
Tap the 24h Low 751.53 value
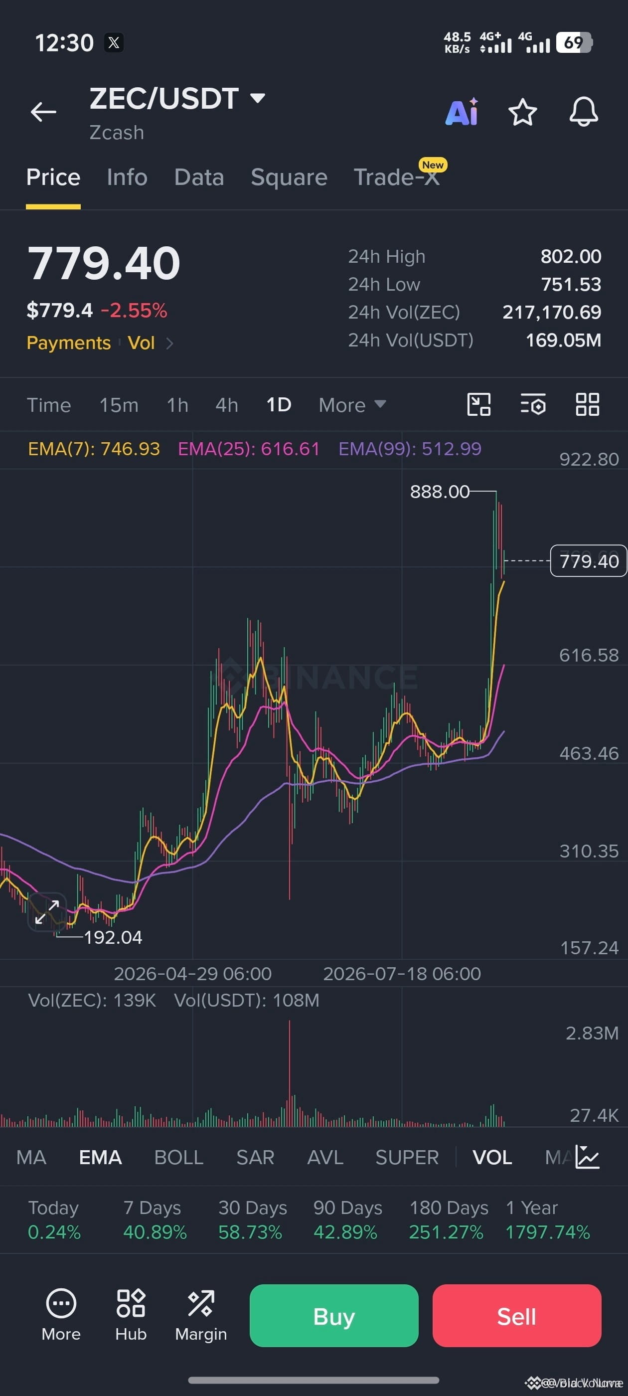tap(571, 285)
